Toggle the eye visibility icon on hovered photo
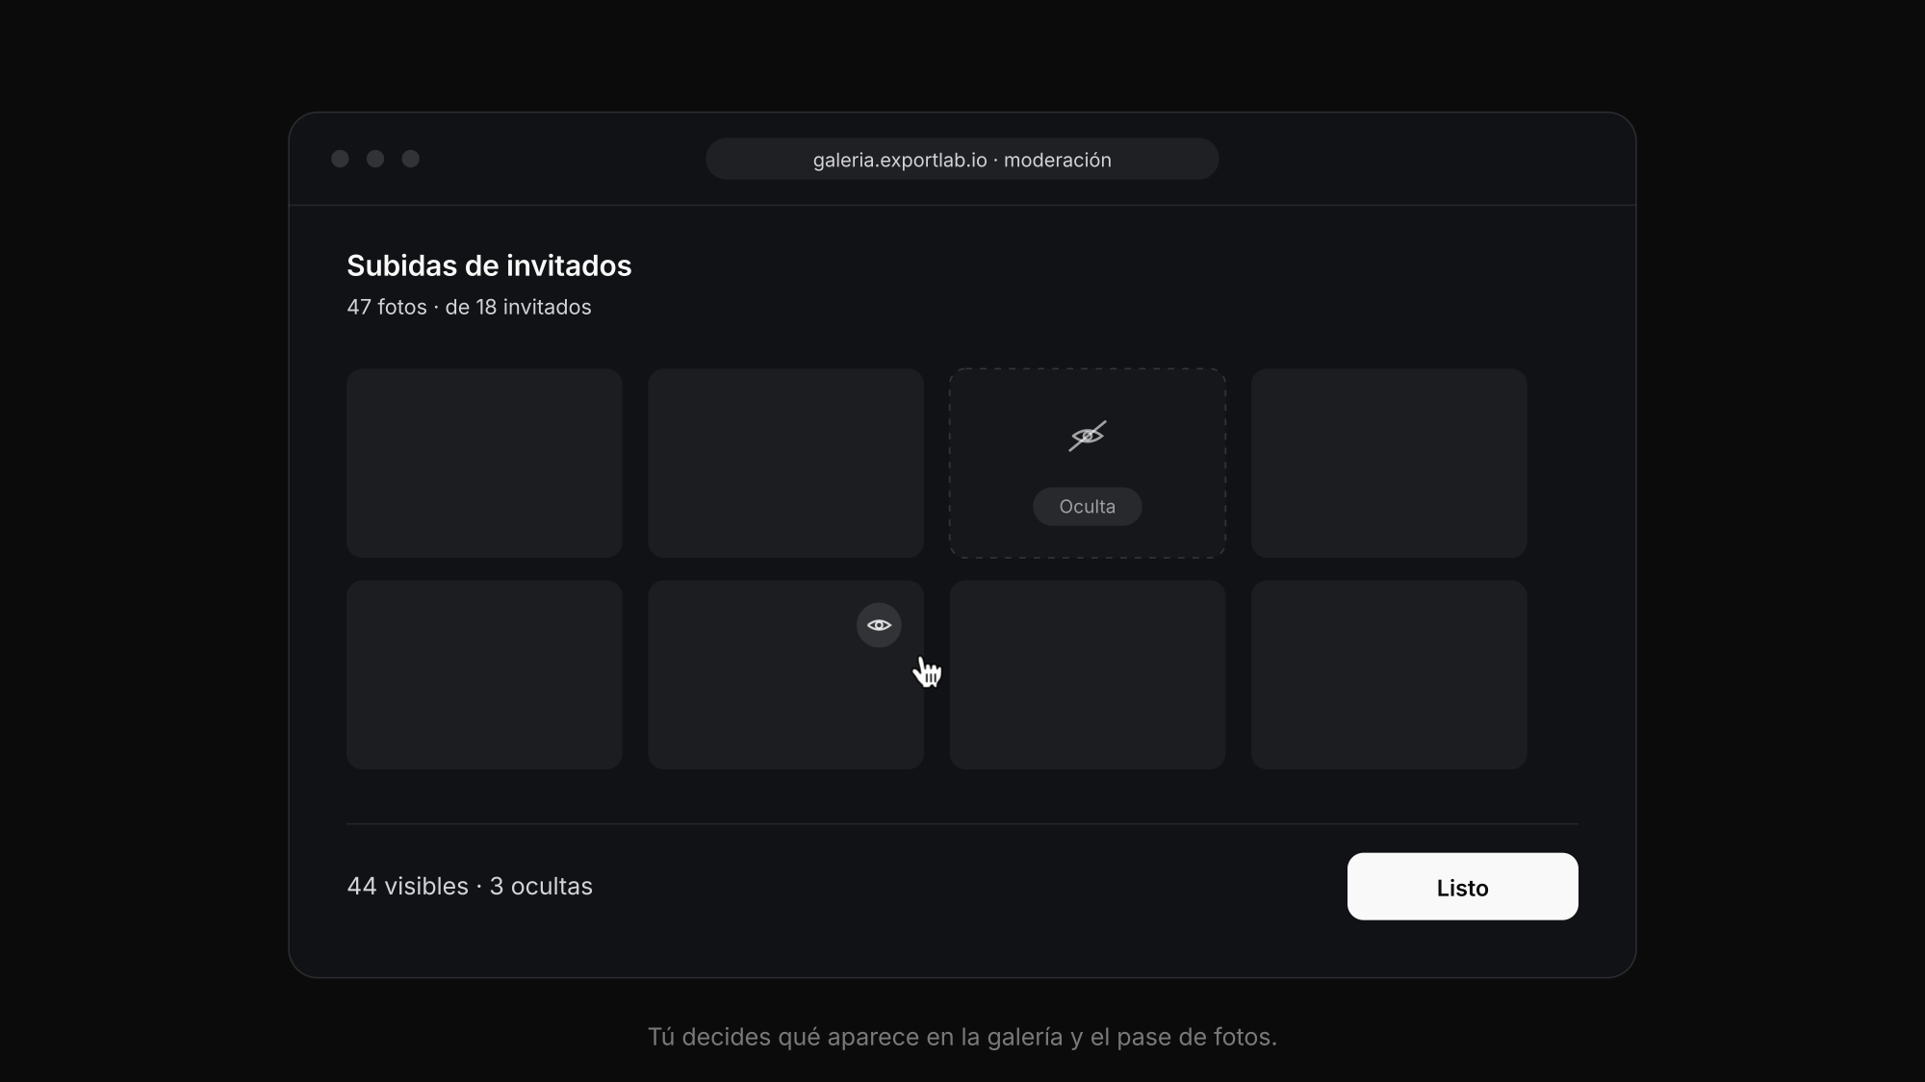Screen dimensions: 1925x1082 tap(879, 625)
